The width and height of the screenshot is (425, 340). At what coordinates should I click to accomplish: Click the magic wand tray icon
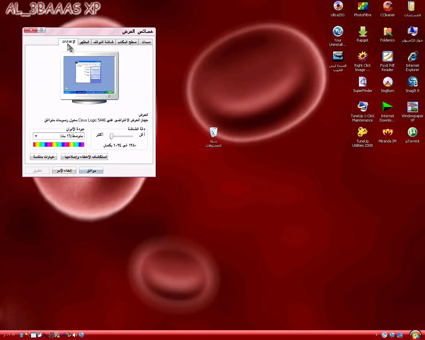28,335
